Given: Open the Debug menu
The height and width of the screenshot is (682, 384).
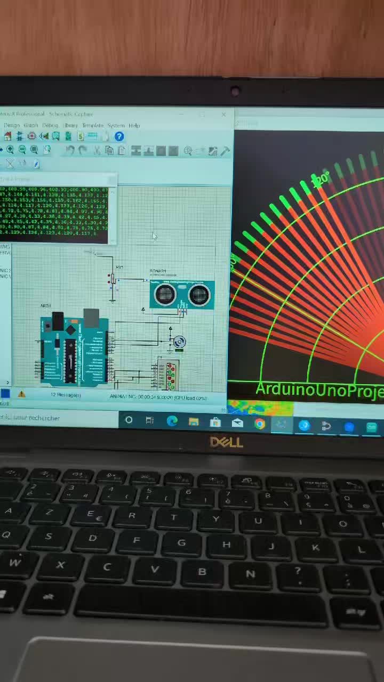Looking at the screenshot, I should pyautogui.click(x=50, y=125).
